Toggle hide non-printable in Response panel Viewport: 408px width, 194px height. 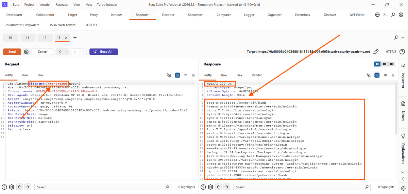(369, 75)
